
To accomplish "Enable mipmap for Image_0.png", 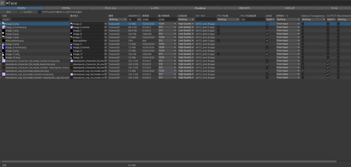I will [x=328, y=24].
